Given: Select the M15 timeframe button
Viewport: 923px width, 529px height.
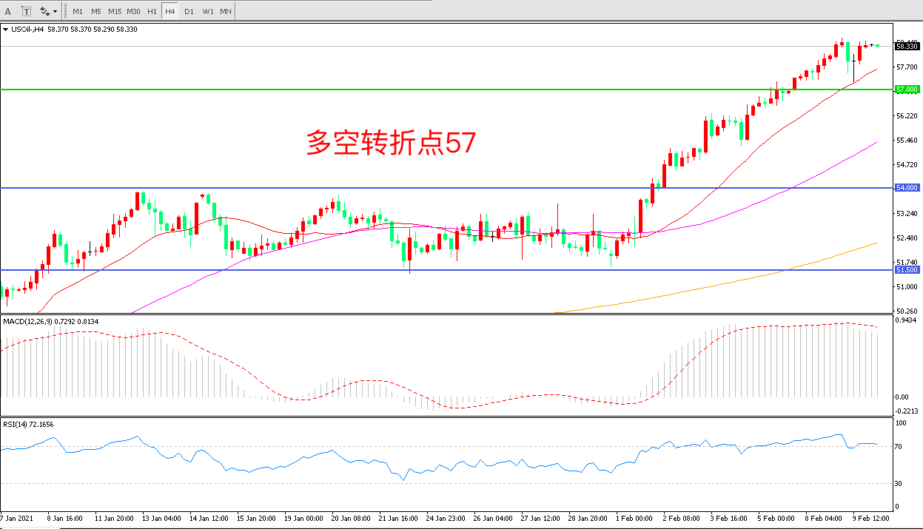Looking at the screenshot, I should click(x=115, y=11).
